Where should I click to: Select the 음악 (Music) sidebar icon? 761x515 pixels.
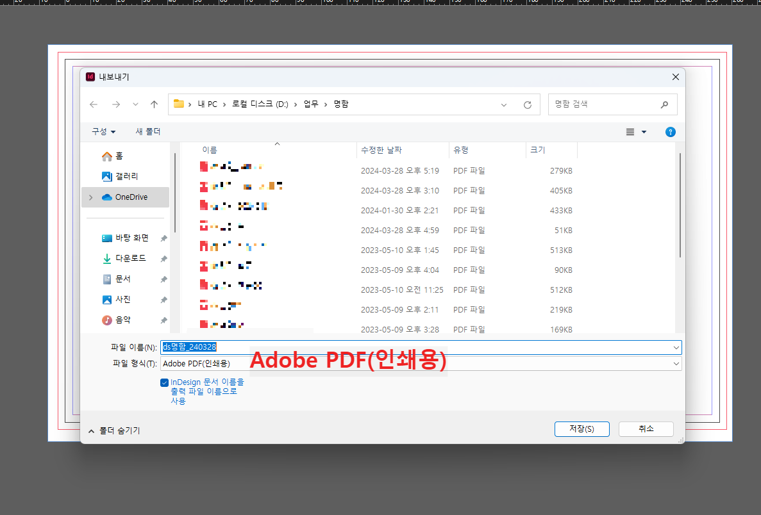click(106, 320)
